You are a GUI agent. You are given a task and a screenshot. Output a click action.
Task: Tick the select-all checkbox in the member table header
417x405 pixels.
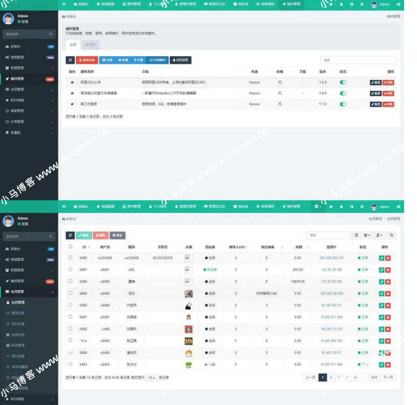point(70,247)
